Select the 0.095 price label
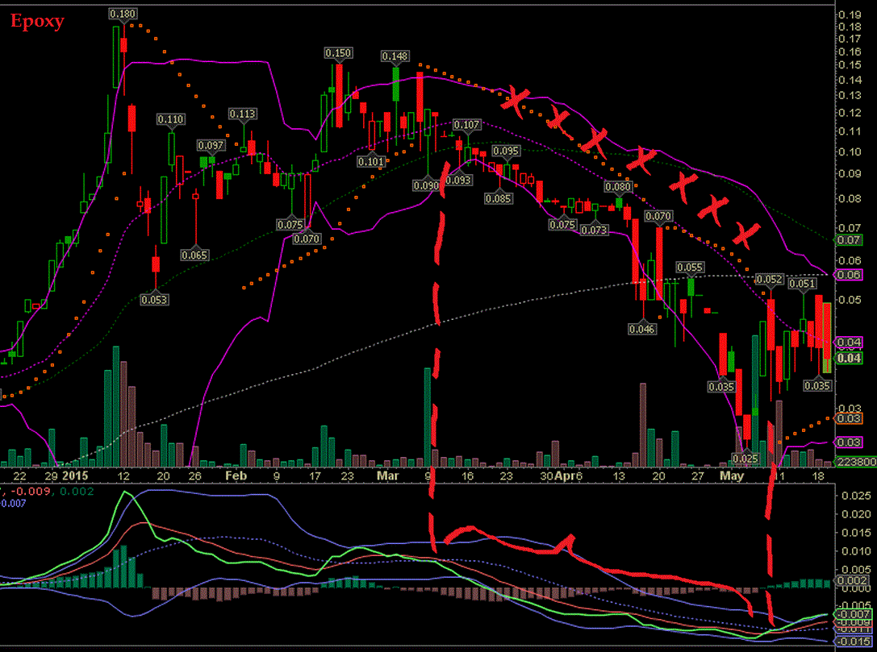 506,151
